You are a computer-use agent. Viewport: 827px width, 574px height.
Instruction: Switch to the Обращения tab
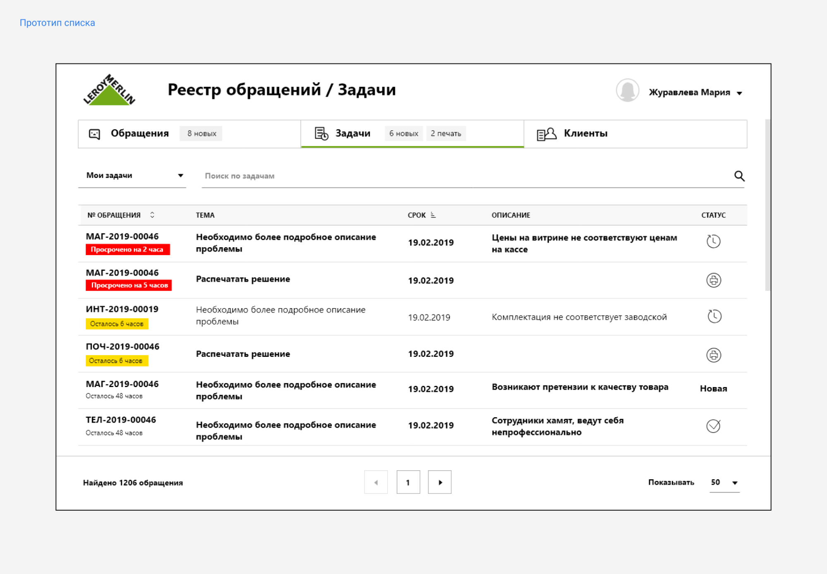[x=140, y=133]
